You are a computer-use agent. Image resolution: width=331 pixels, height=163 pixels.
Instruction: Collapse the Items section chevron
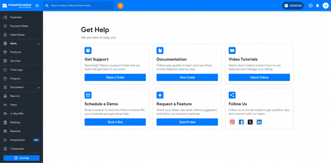point(39,44)
